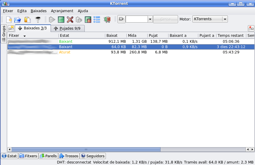This screenshot has width=255, height=165.
Task: Stop torrent with green square icon
Action: coord(61,20)
